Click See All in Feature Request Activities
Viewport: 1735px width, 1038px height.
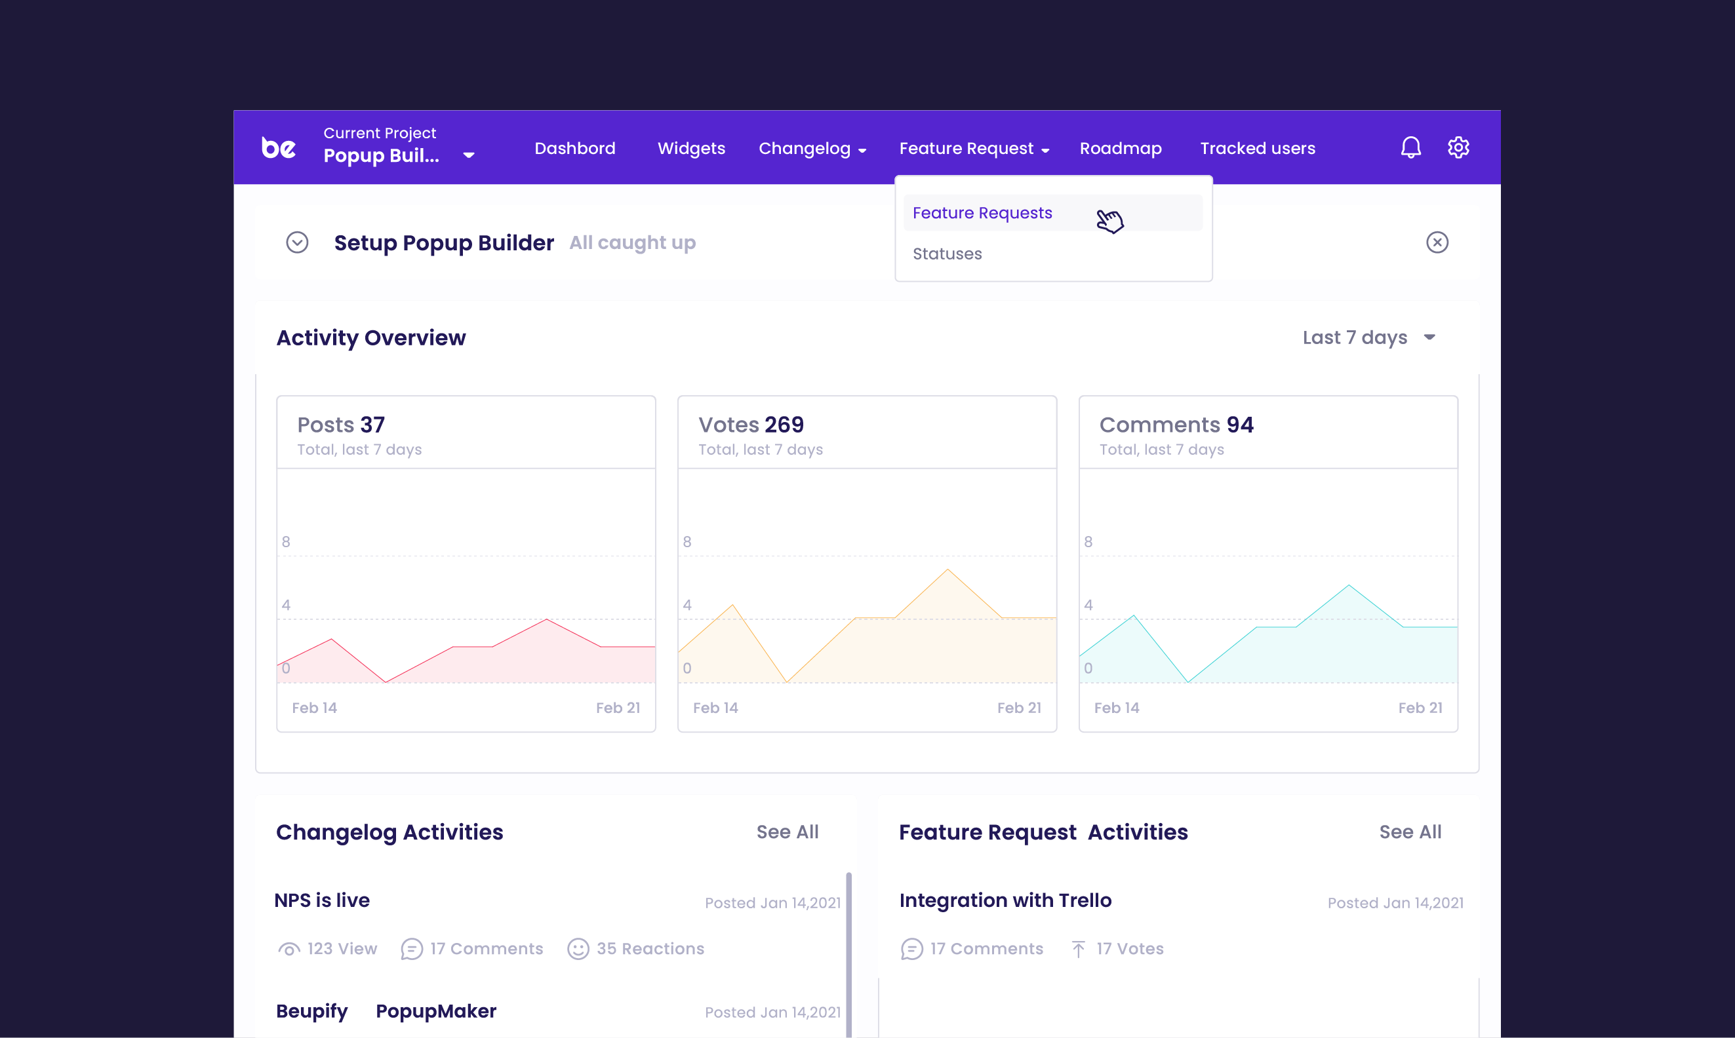point(1410,832)
